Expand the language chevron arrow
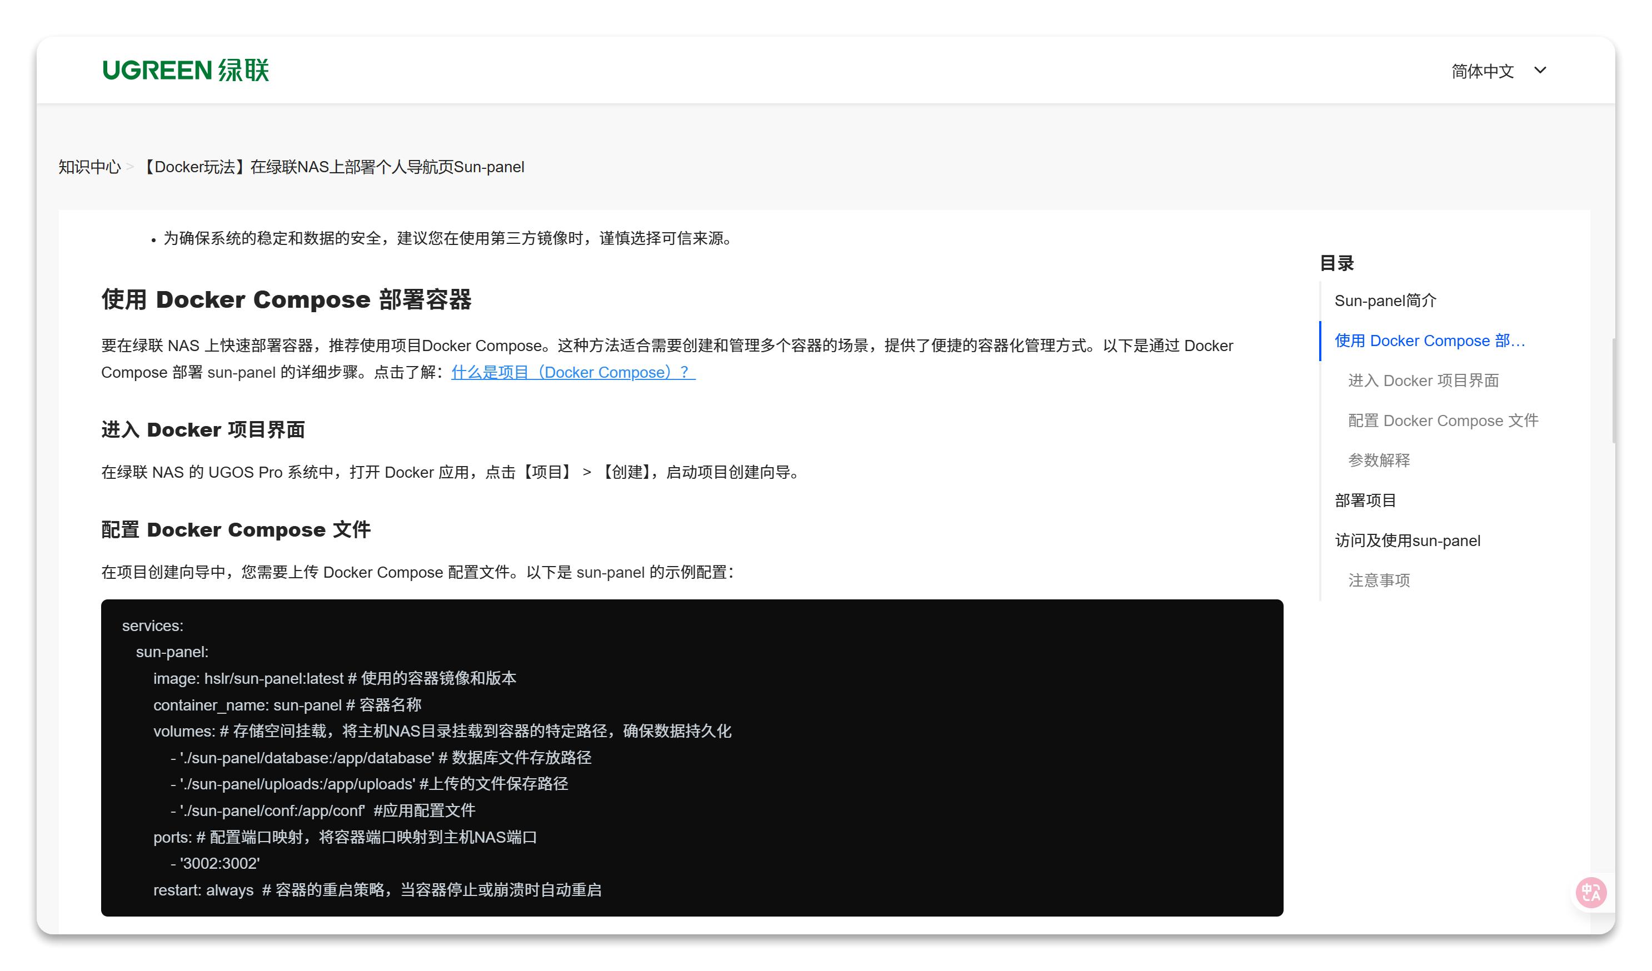1652x971 pixels. click(x=1540, y=70)
